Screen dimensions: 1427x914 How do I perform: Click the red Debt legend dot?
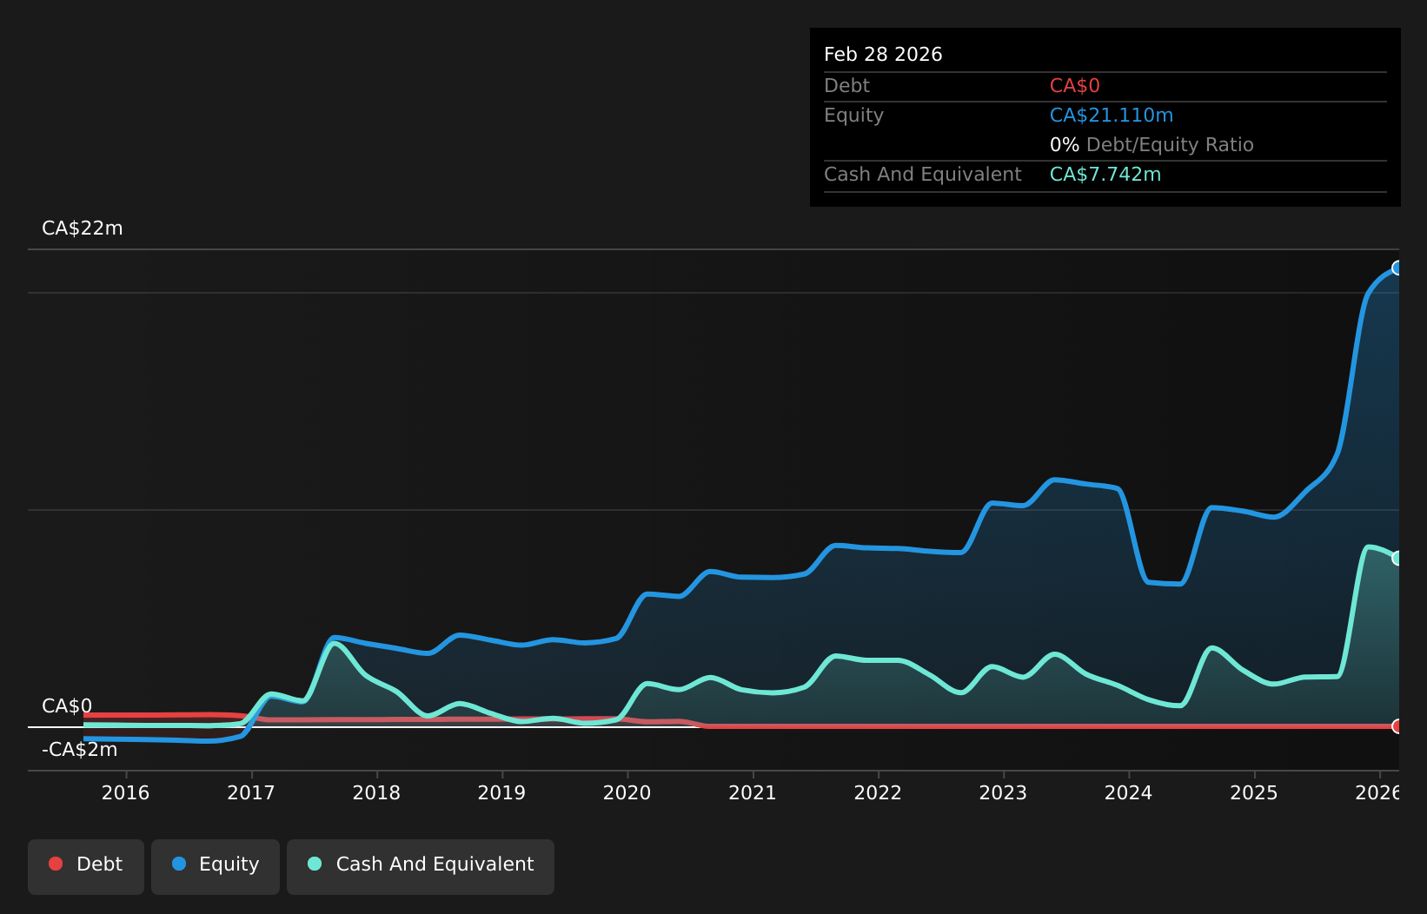pyautogui.click(x=56, y=864)
